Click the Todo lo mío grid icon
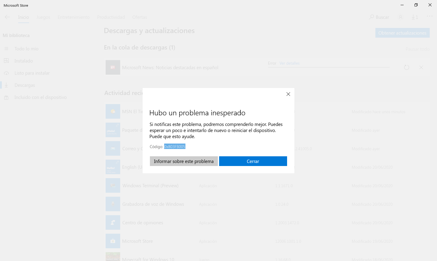This screenshot has width=437, height=261. point(6,49)
